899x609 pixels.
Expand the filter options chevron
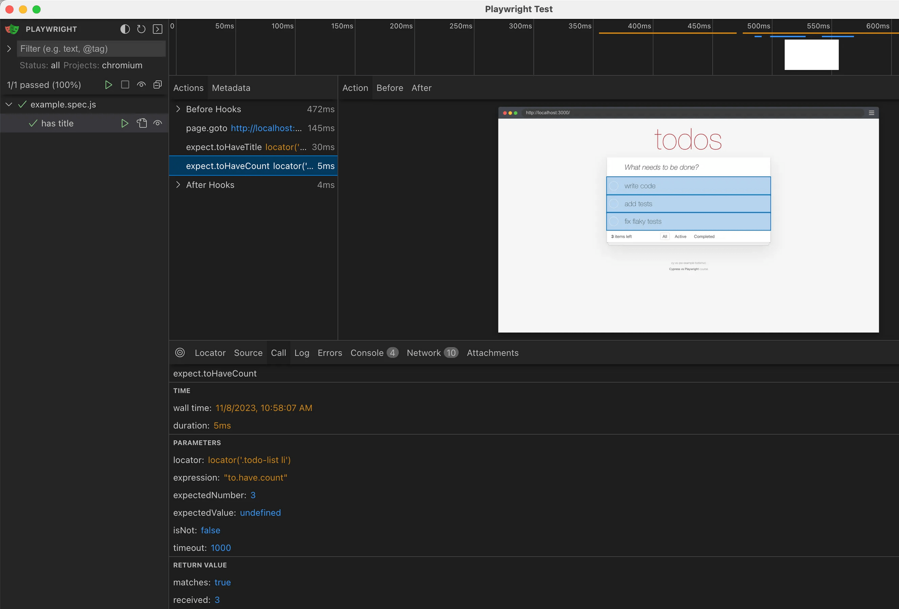pos(9,49)
